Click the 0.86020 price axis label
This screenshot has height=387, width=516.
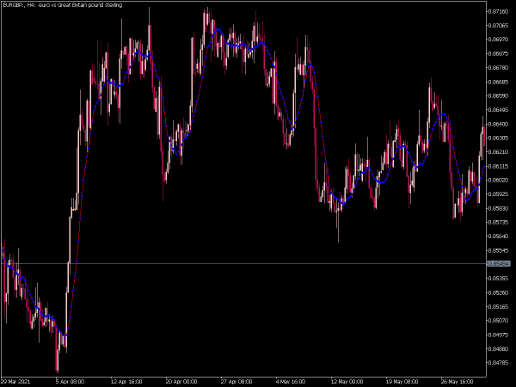(498, 180)
